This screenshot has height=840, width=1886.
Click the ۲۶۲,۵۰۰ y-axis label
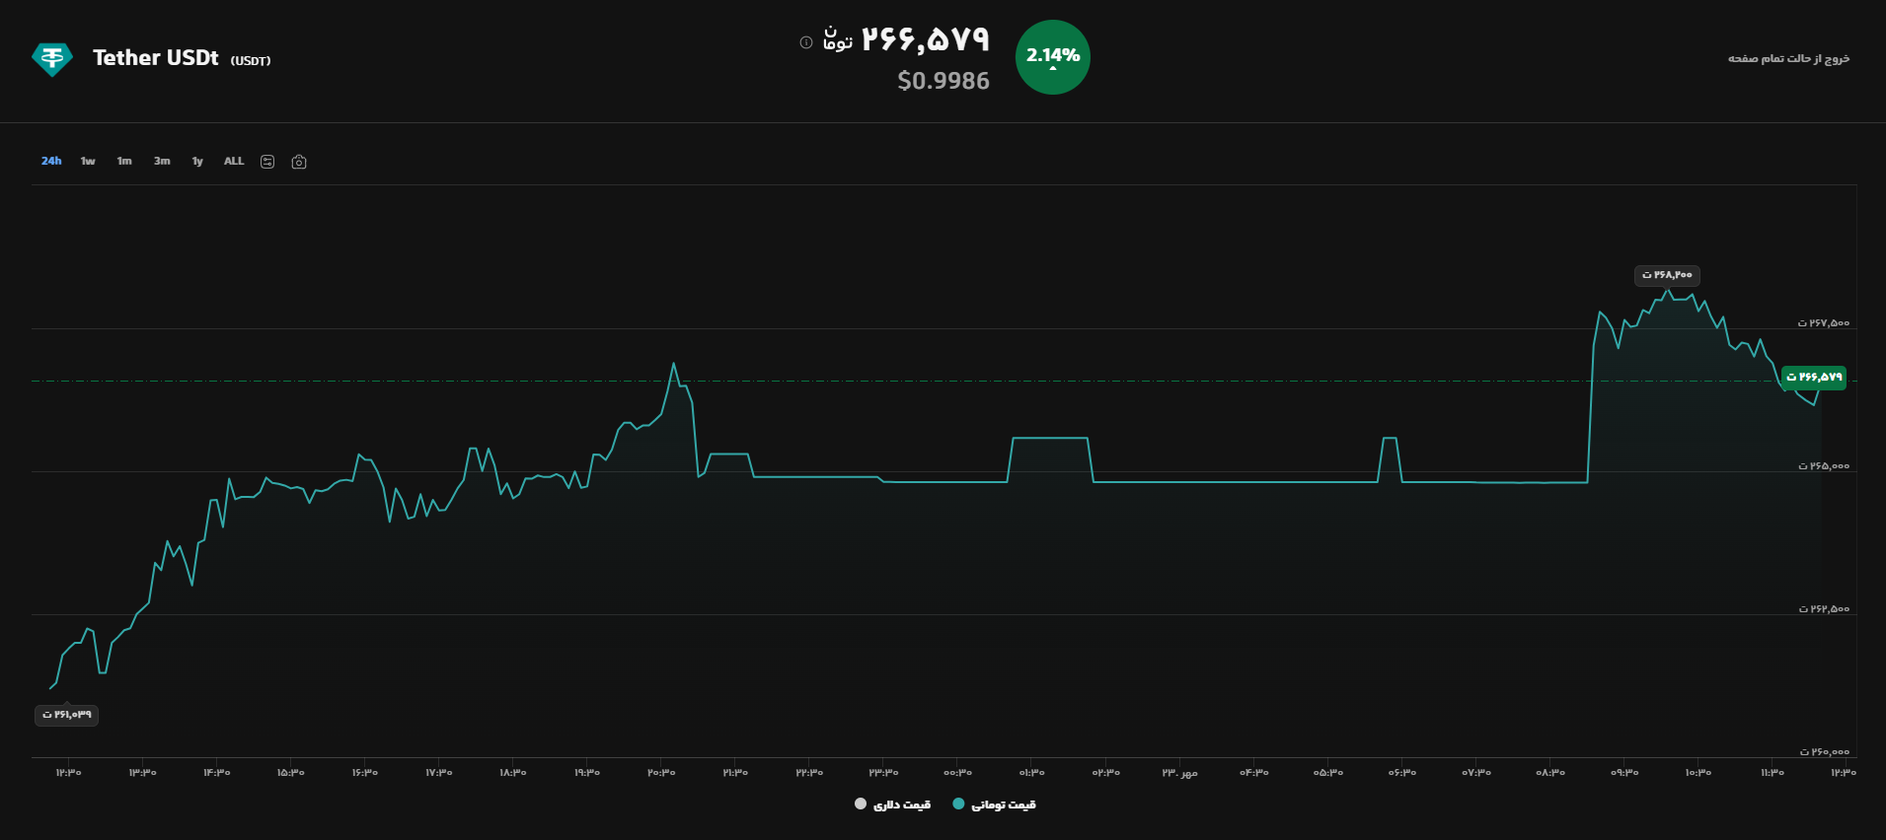(1824, 609)
